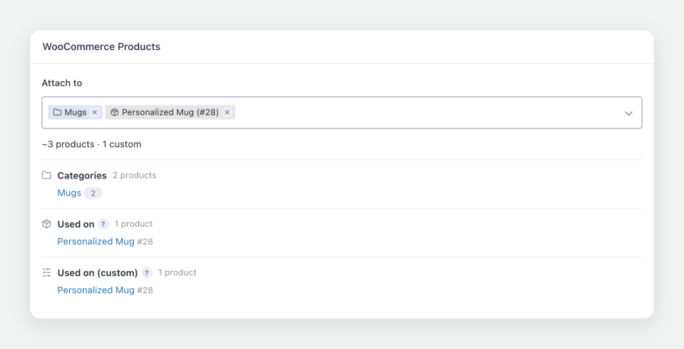Click the Used on (custom) sliders icon
Viewport: 684px width, 349px height.
(x=46, y=273)
